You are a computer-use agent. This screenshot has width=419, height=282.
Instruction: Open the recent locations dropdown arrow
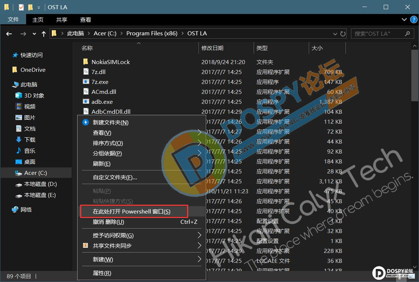[34, 34]
